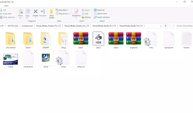
Task: Collapse the ribbon with the chevron
Action: 191,6
